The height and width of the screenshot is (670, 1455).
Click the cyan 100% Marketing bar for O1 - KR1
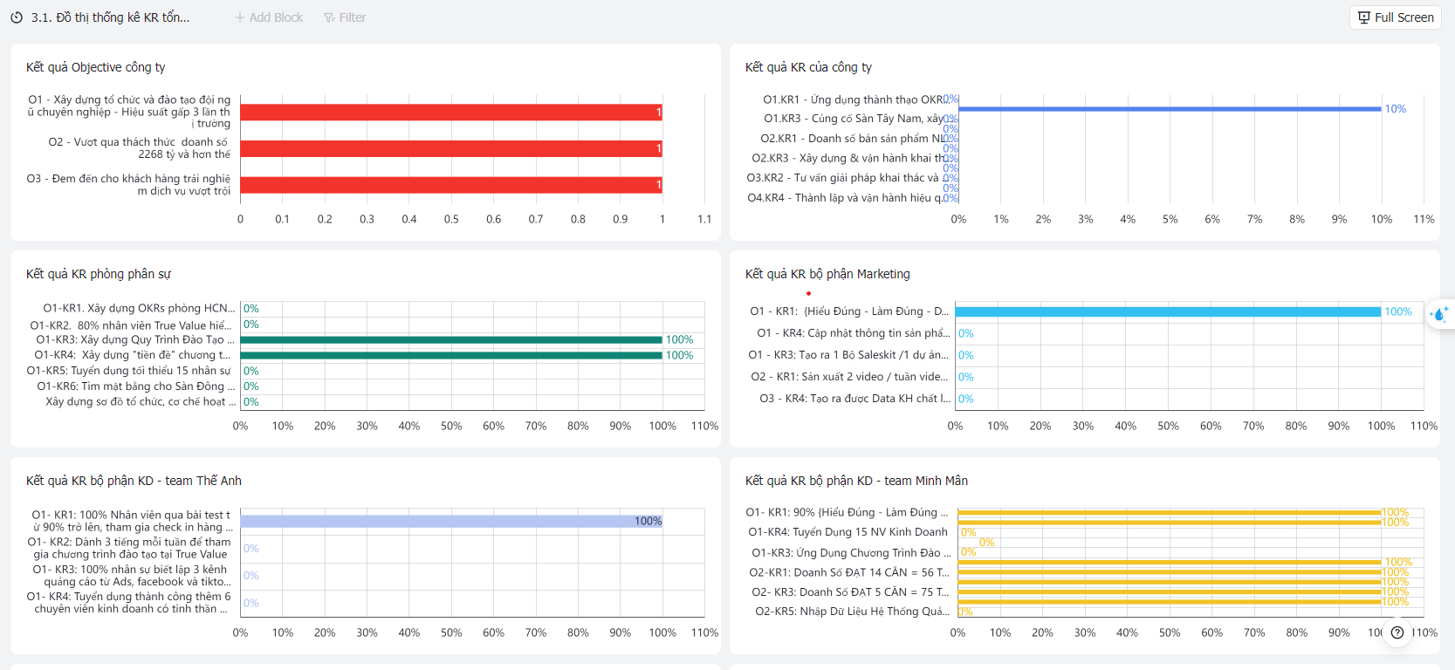(x=1168, y=311)
